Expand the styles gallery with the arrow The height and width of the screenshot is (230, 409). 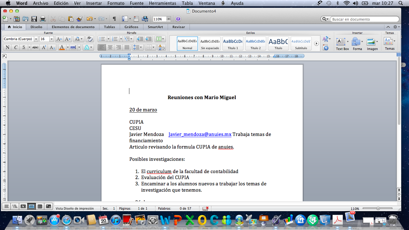tap(316, 43)
